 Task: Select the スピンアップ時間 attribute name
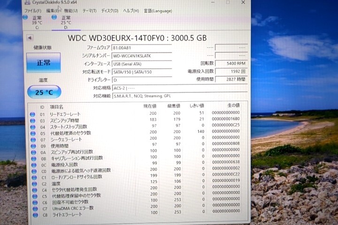pos(64,120)
